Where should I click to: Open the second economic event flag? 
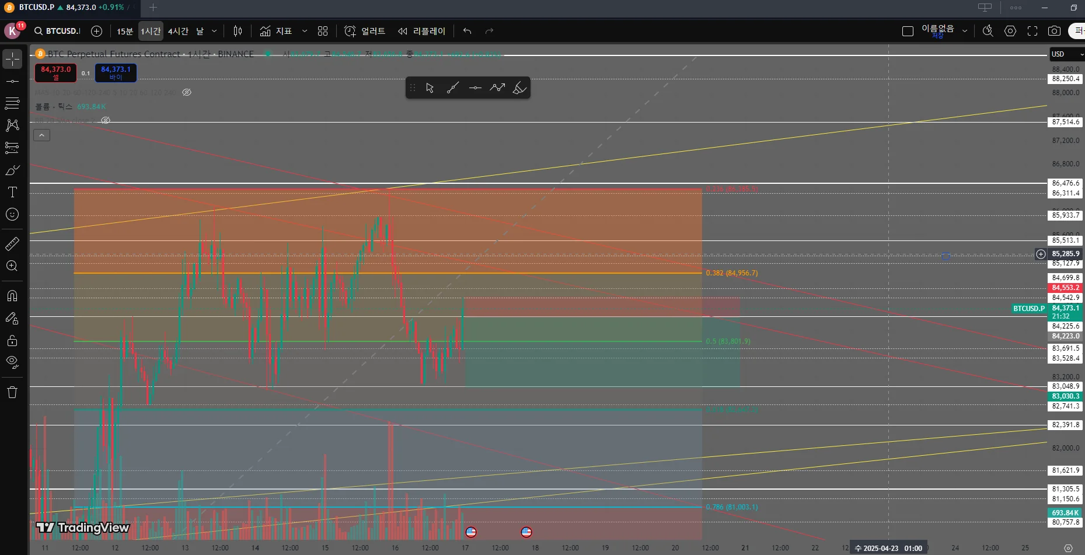526,532
